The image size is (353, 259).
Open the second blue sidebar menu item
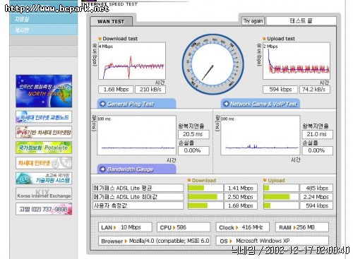44,30
